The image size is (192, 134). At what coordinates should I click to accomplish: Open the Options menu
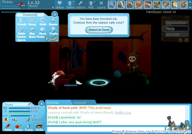(80, 4)
